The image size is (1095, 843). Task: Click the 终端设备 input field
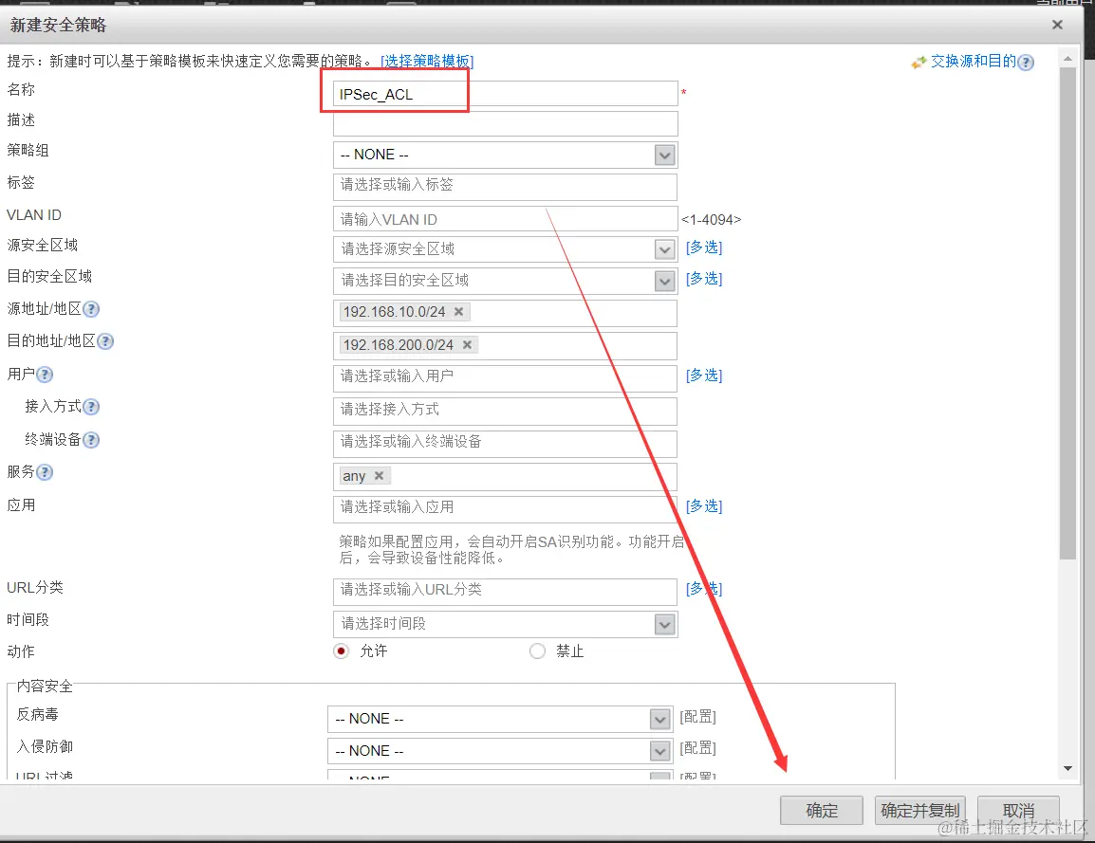tap(506, 444)
